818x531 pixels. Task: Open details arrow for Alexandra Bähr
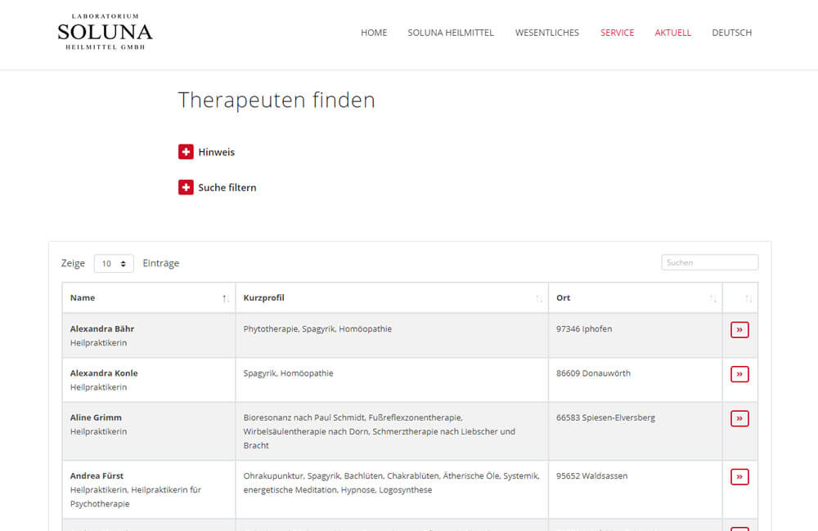739,330
